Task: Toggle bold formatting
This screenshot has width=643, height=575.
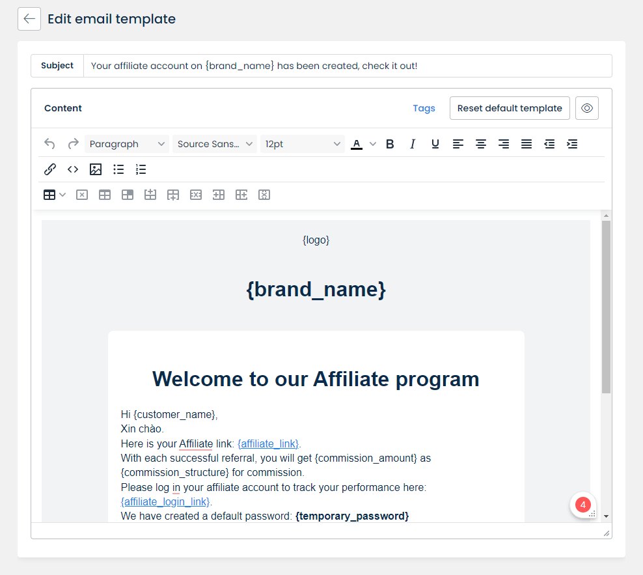Action: pos(390,144)
